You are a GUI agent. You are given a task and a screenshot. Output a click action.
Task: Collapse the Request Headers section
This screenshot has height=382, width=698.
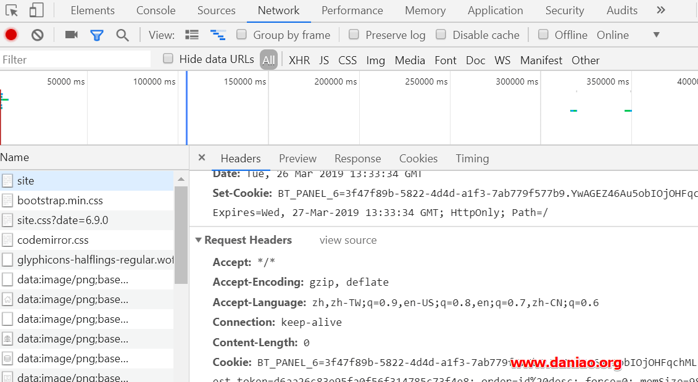point(199,240)
